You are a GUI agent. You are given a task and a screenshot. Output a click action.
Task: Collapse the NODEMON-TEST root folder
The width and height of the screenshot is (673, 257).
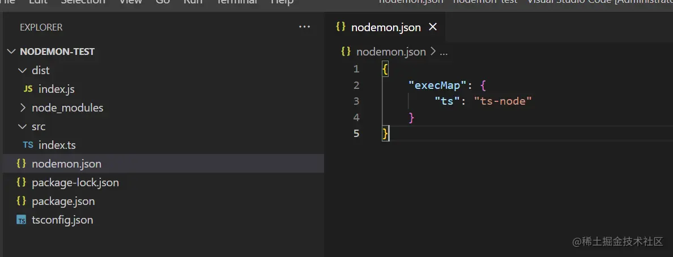click(x=11, y=52)
